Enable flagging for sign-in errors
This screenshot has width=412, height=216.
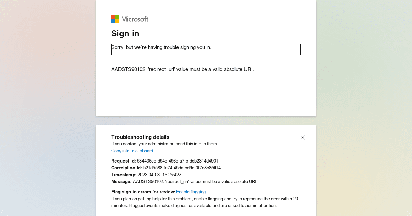click(x=191, y=192)
